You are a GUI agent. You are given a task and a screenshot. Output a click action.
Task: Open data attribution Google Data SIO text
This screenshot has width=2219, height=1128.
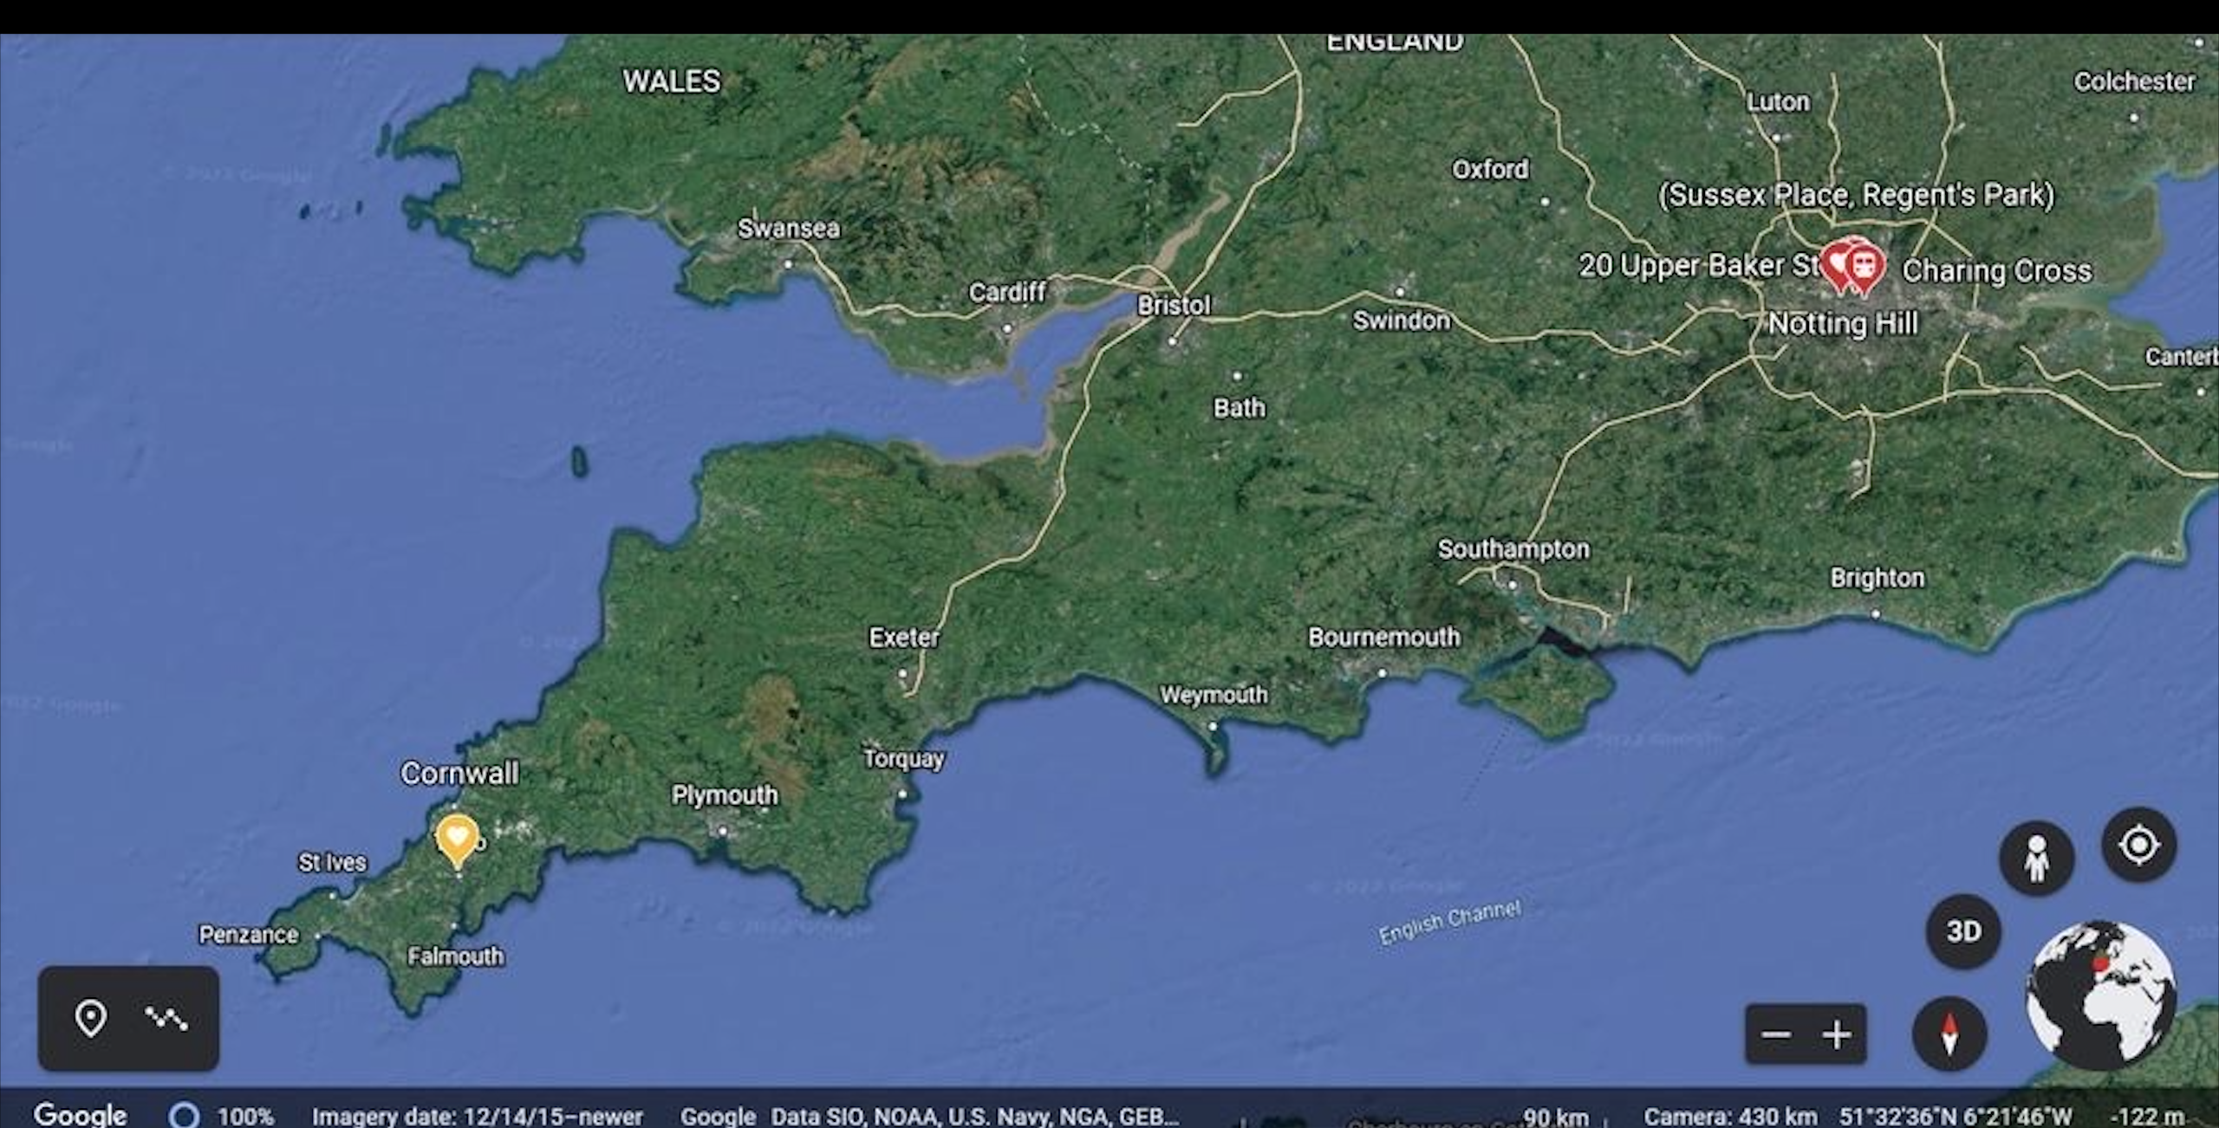(x=929, y=1116)
